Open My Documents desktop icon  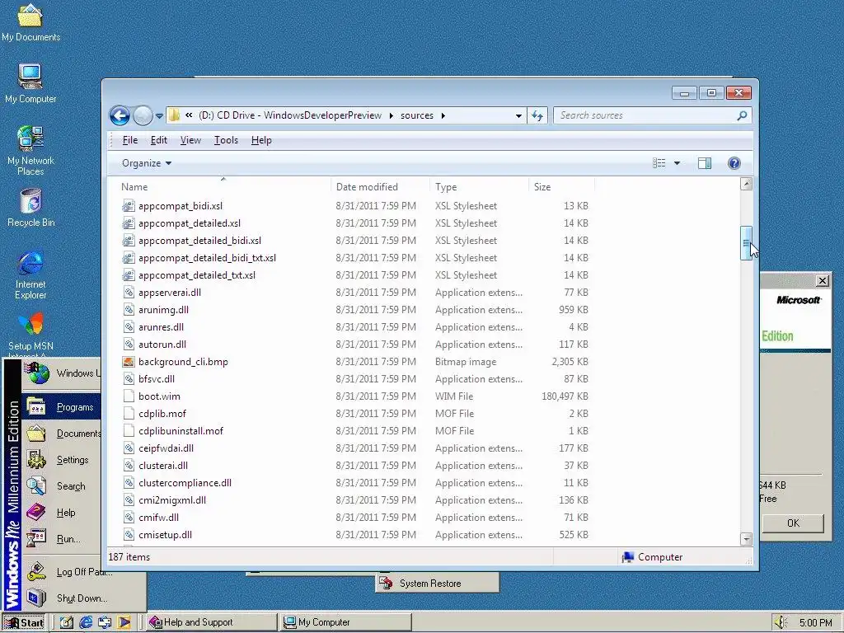click(30, 22)
